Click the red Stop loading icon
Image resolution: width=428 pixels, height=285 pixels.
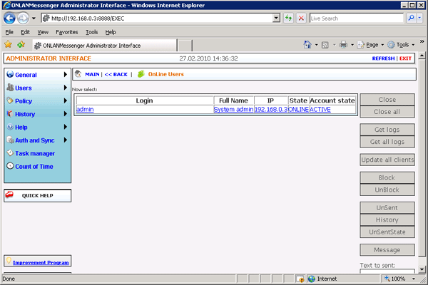[301, 19]
